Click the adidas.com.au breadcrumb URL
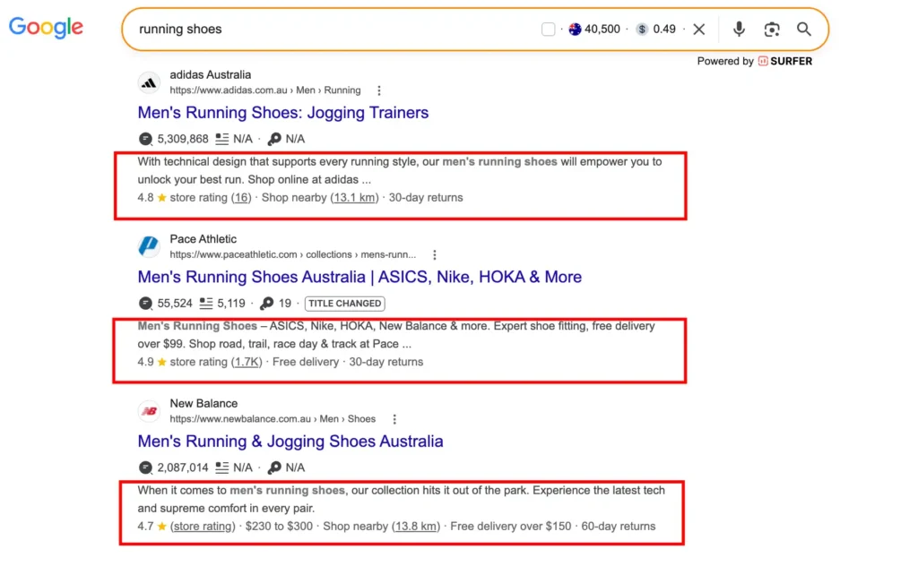The height and width of the screenshot is (566, 918). pyautogui.click(x=265, y=90)
